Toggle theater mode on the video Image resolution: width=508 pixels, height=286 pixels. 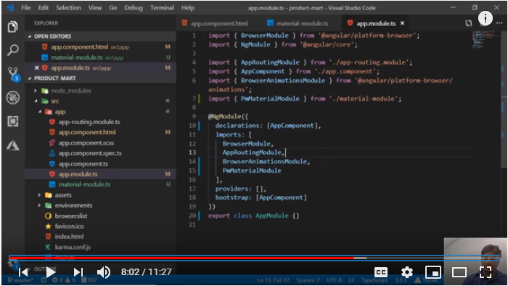(x=459, y=272)
